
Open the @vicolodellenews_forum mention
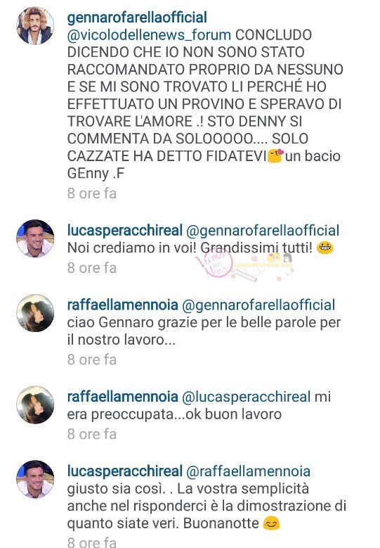point(149,35)
